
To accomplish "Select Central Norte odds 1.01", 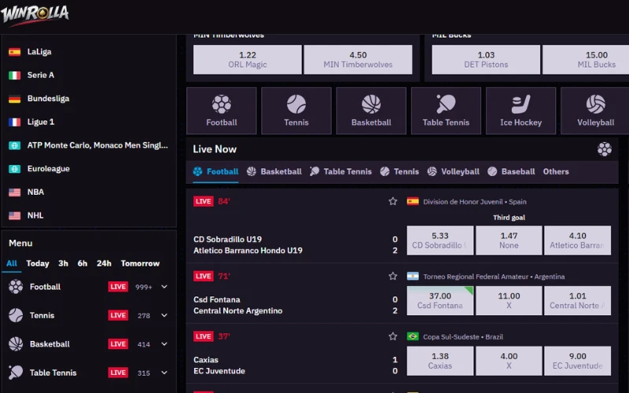I will tap(578, 300).
